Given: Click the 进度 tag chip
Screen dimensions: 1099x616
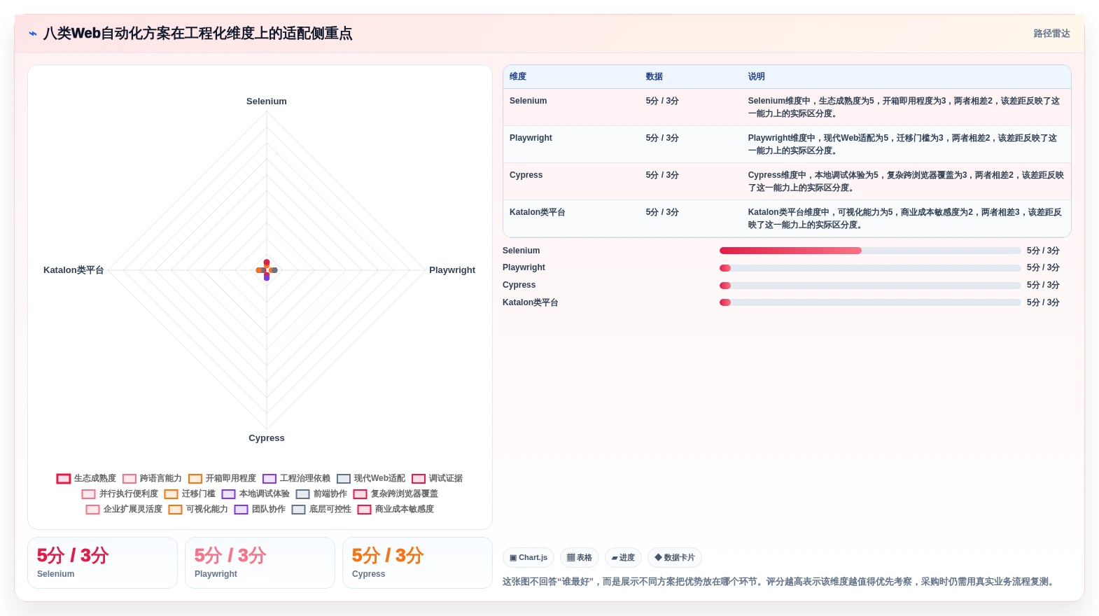Looking at the screenshot, I should pos(623,558).
